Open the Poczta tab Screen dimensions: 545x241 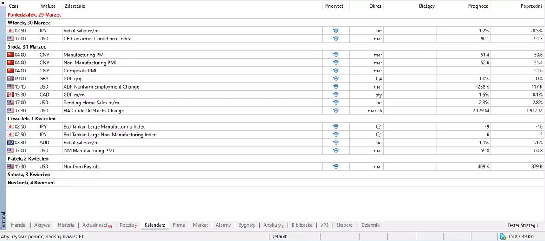(x=128, y=225)
